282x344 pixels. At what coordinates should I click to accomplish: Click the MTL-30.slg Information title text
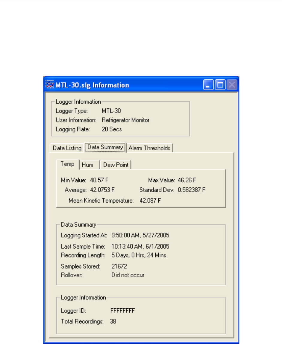click(92, 85)
